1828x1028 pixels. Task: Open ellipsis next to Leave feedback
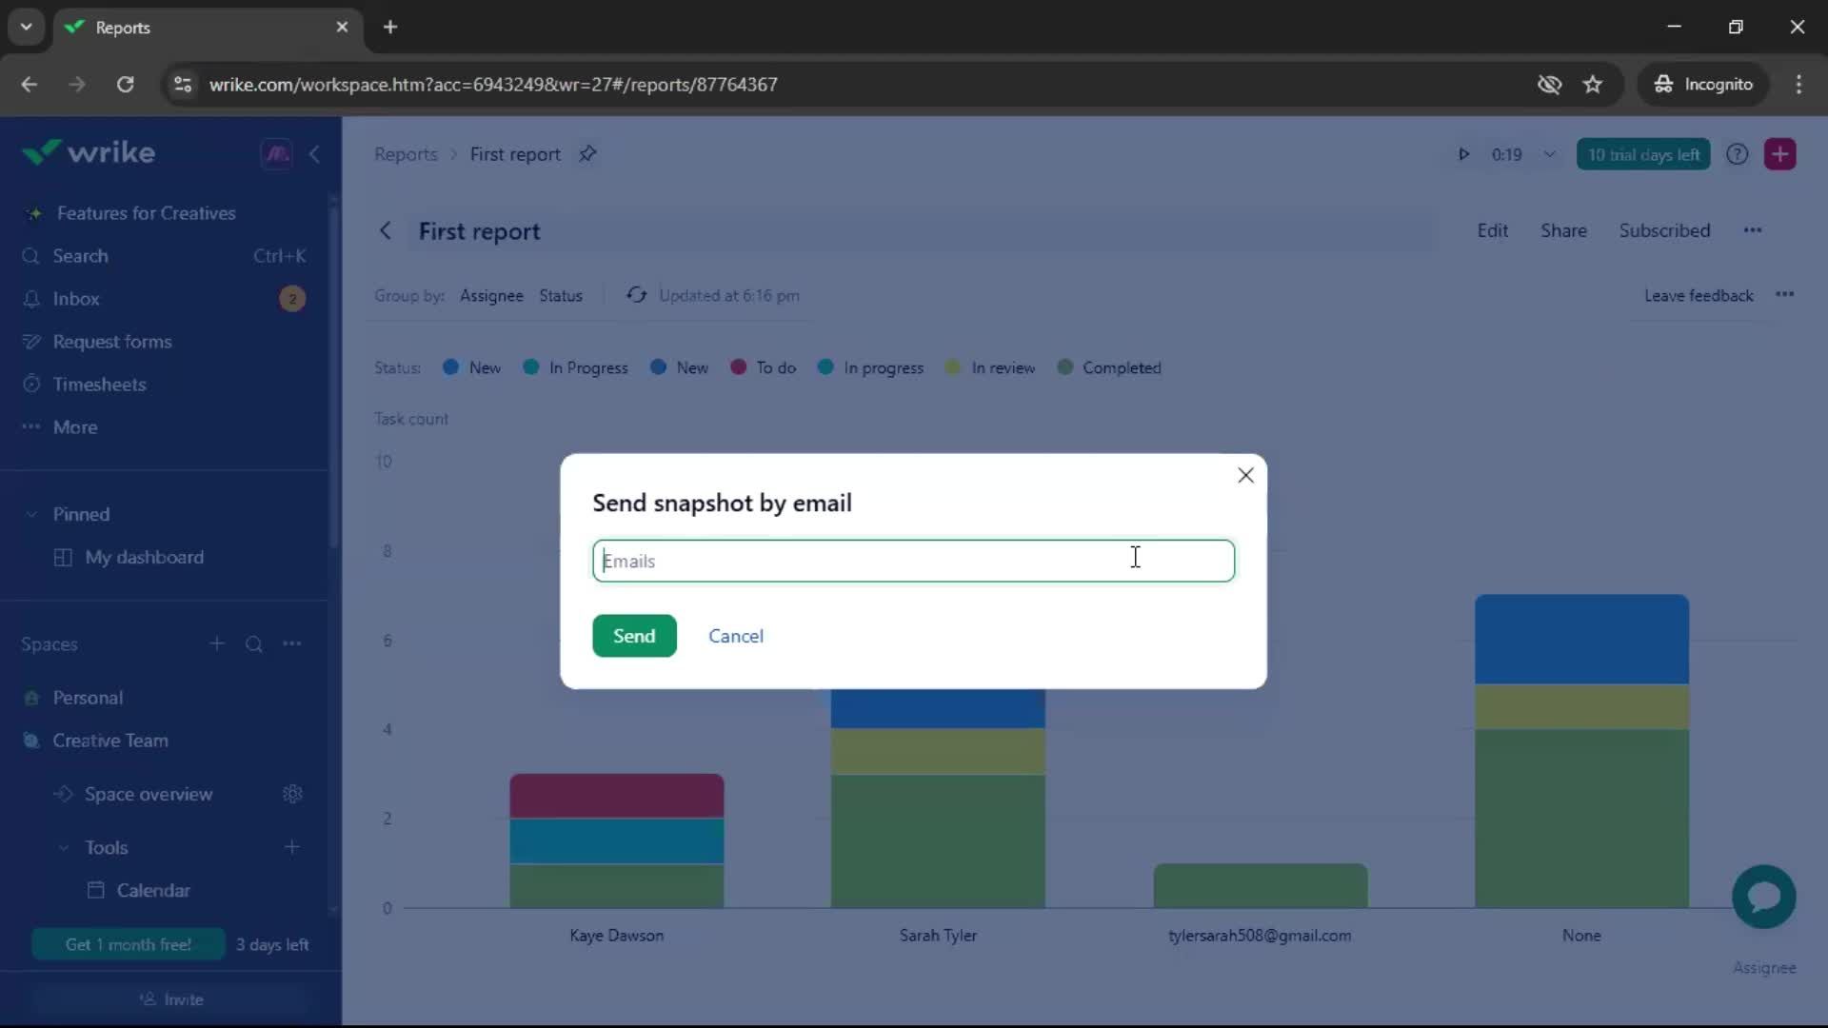pyautogui.click(x=1785, y=295)
